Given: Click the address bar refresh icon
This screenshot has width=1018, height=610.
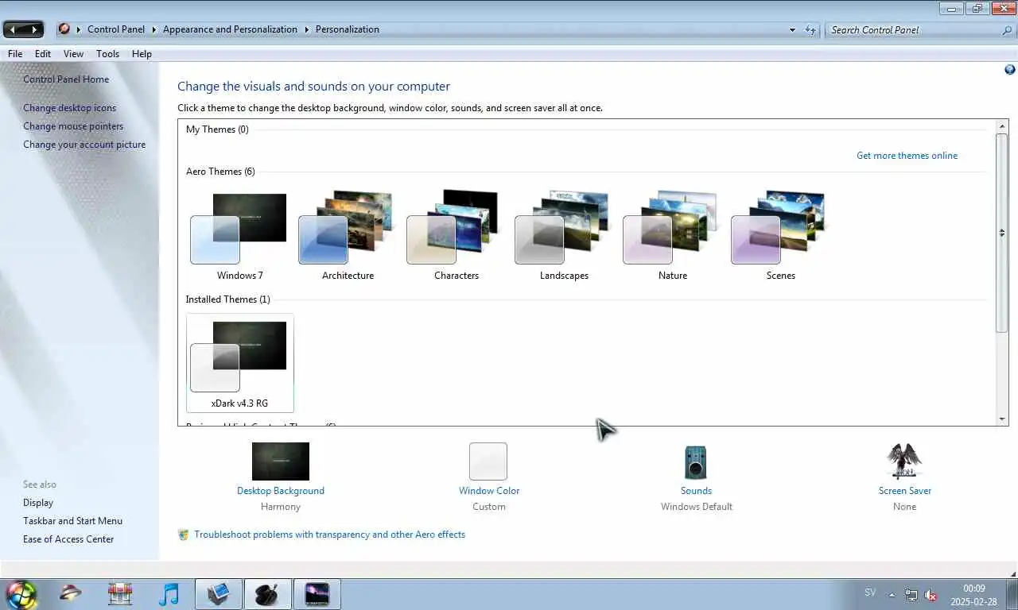Looking at the screenshot, I should 810,30.
